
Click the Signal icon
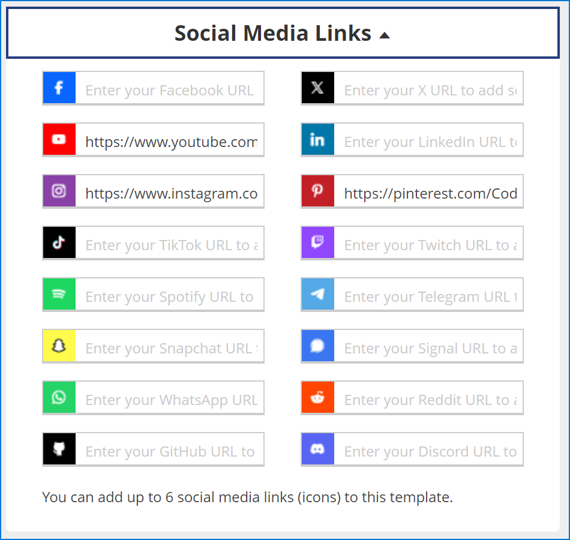click(x=318, y=346)
